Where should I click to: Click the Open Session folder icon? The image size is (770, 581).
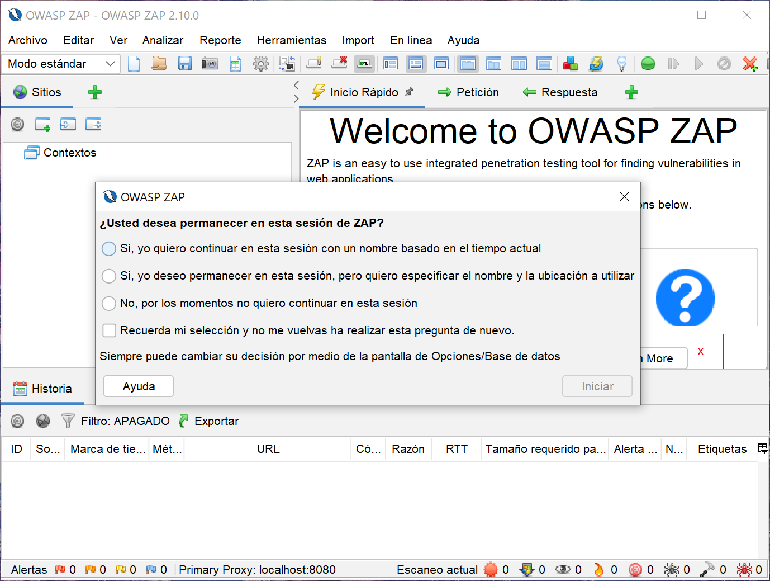pyautogui.click(x=159, y=64)
